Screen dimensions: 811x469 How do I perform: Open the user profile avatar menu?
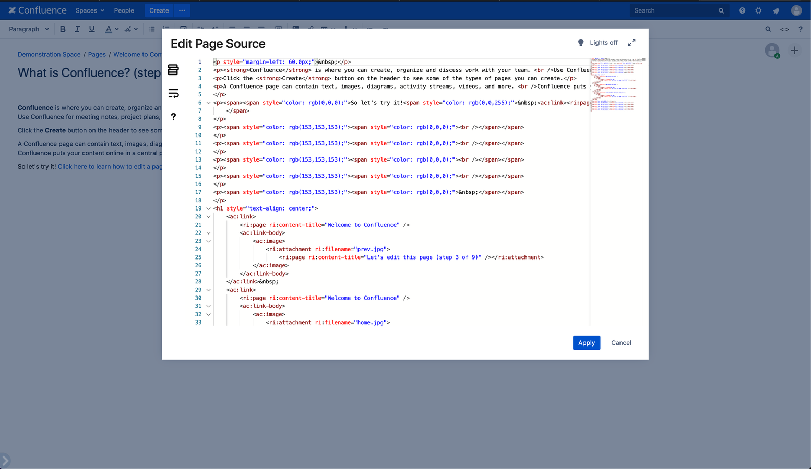click(796, 10)
